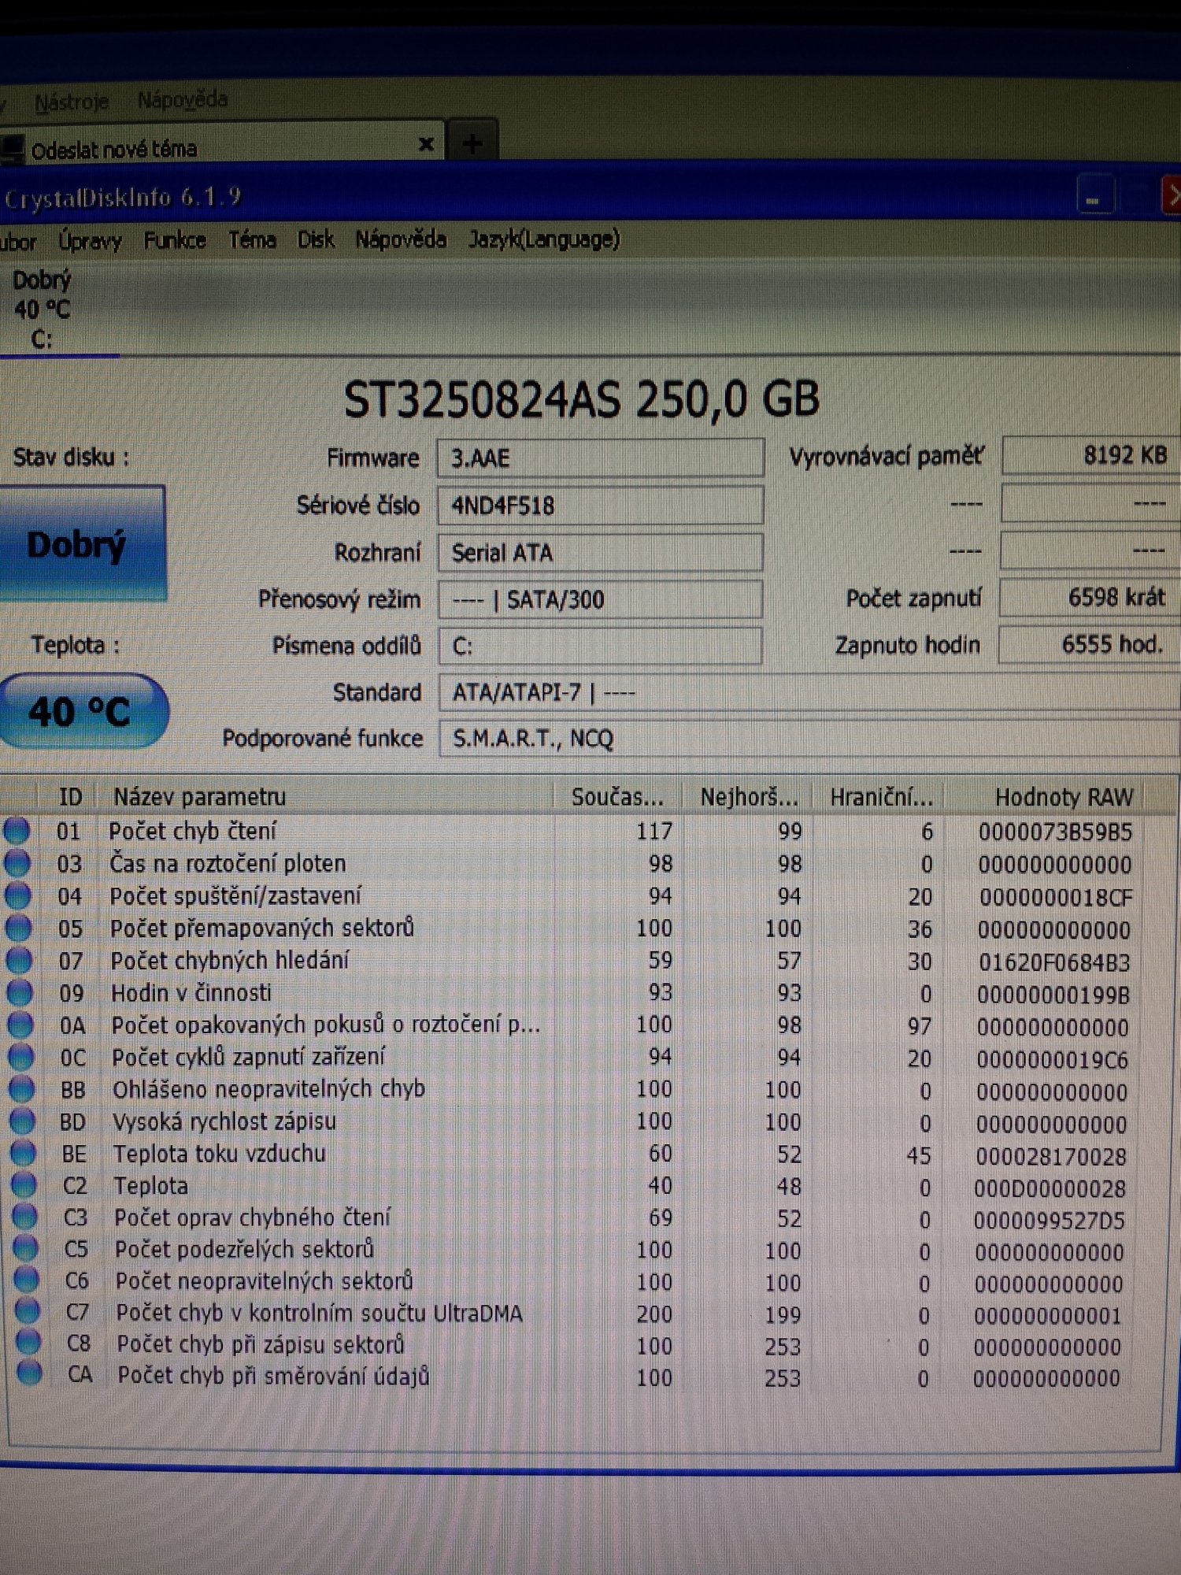Click raw value 0000073B59B5

(x=1055, y=832)
